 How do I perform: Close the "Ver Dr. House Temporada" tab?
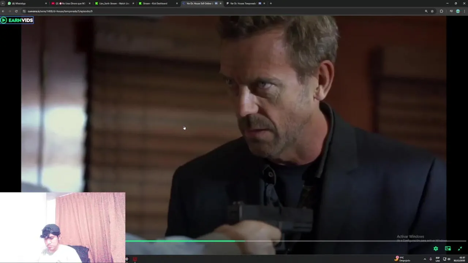[x=264, y=3]
